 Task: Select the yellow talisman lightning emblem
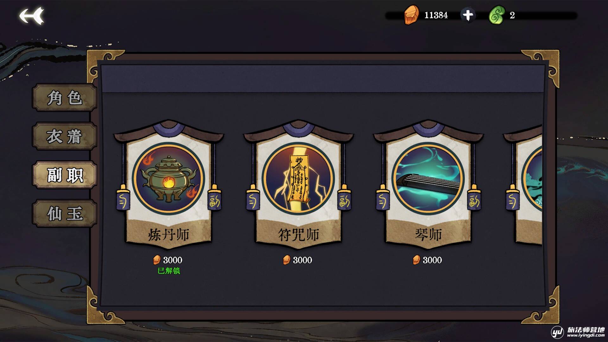(x=298, y=178)
